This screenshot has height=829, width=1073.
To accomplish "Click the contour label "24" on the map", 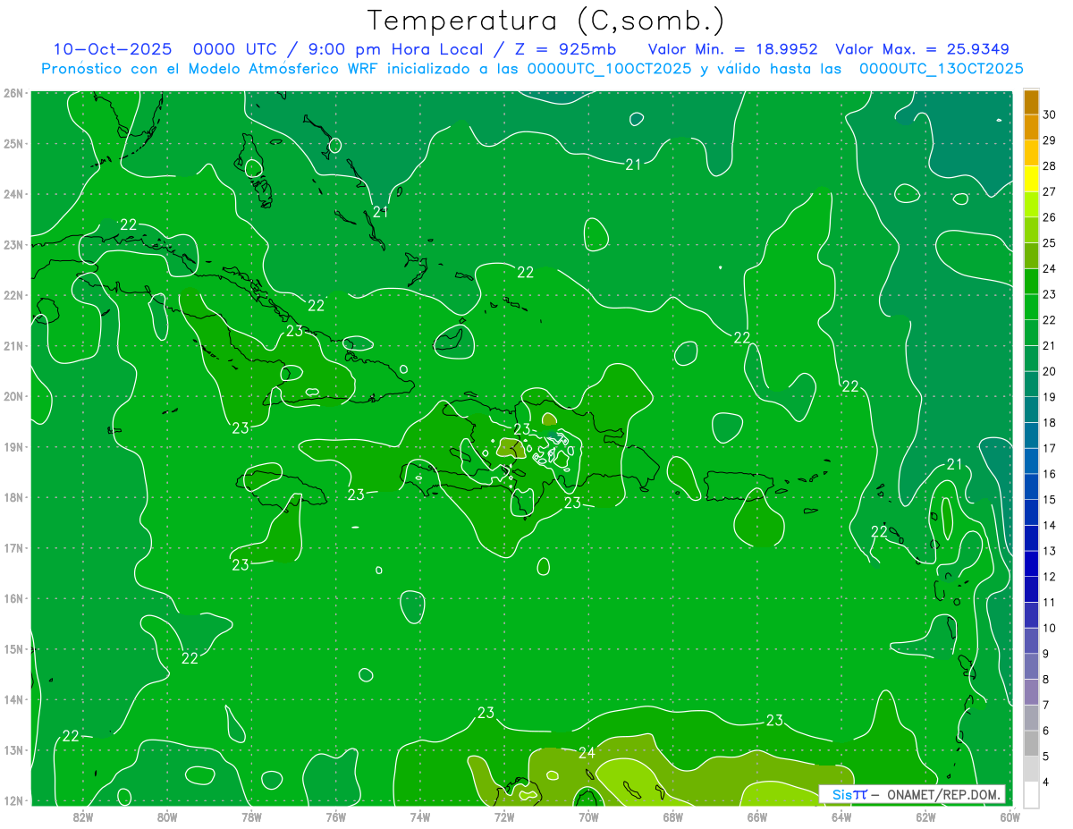I will [x=587, y=753].
